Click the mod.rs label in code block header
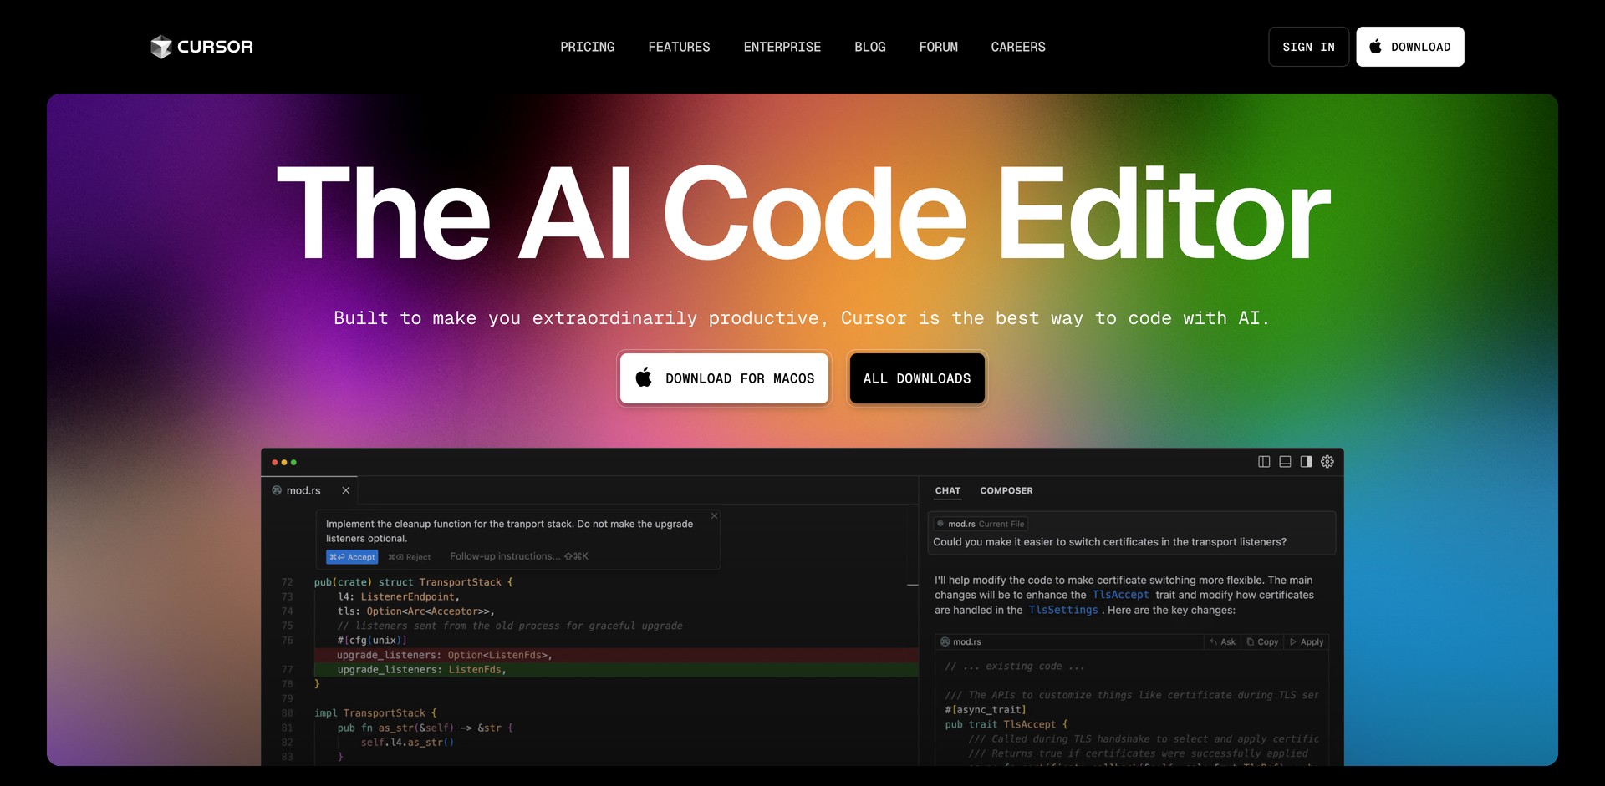Viewport: 1605px width, 786px height. (961, 642)
